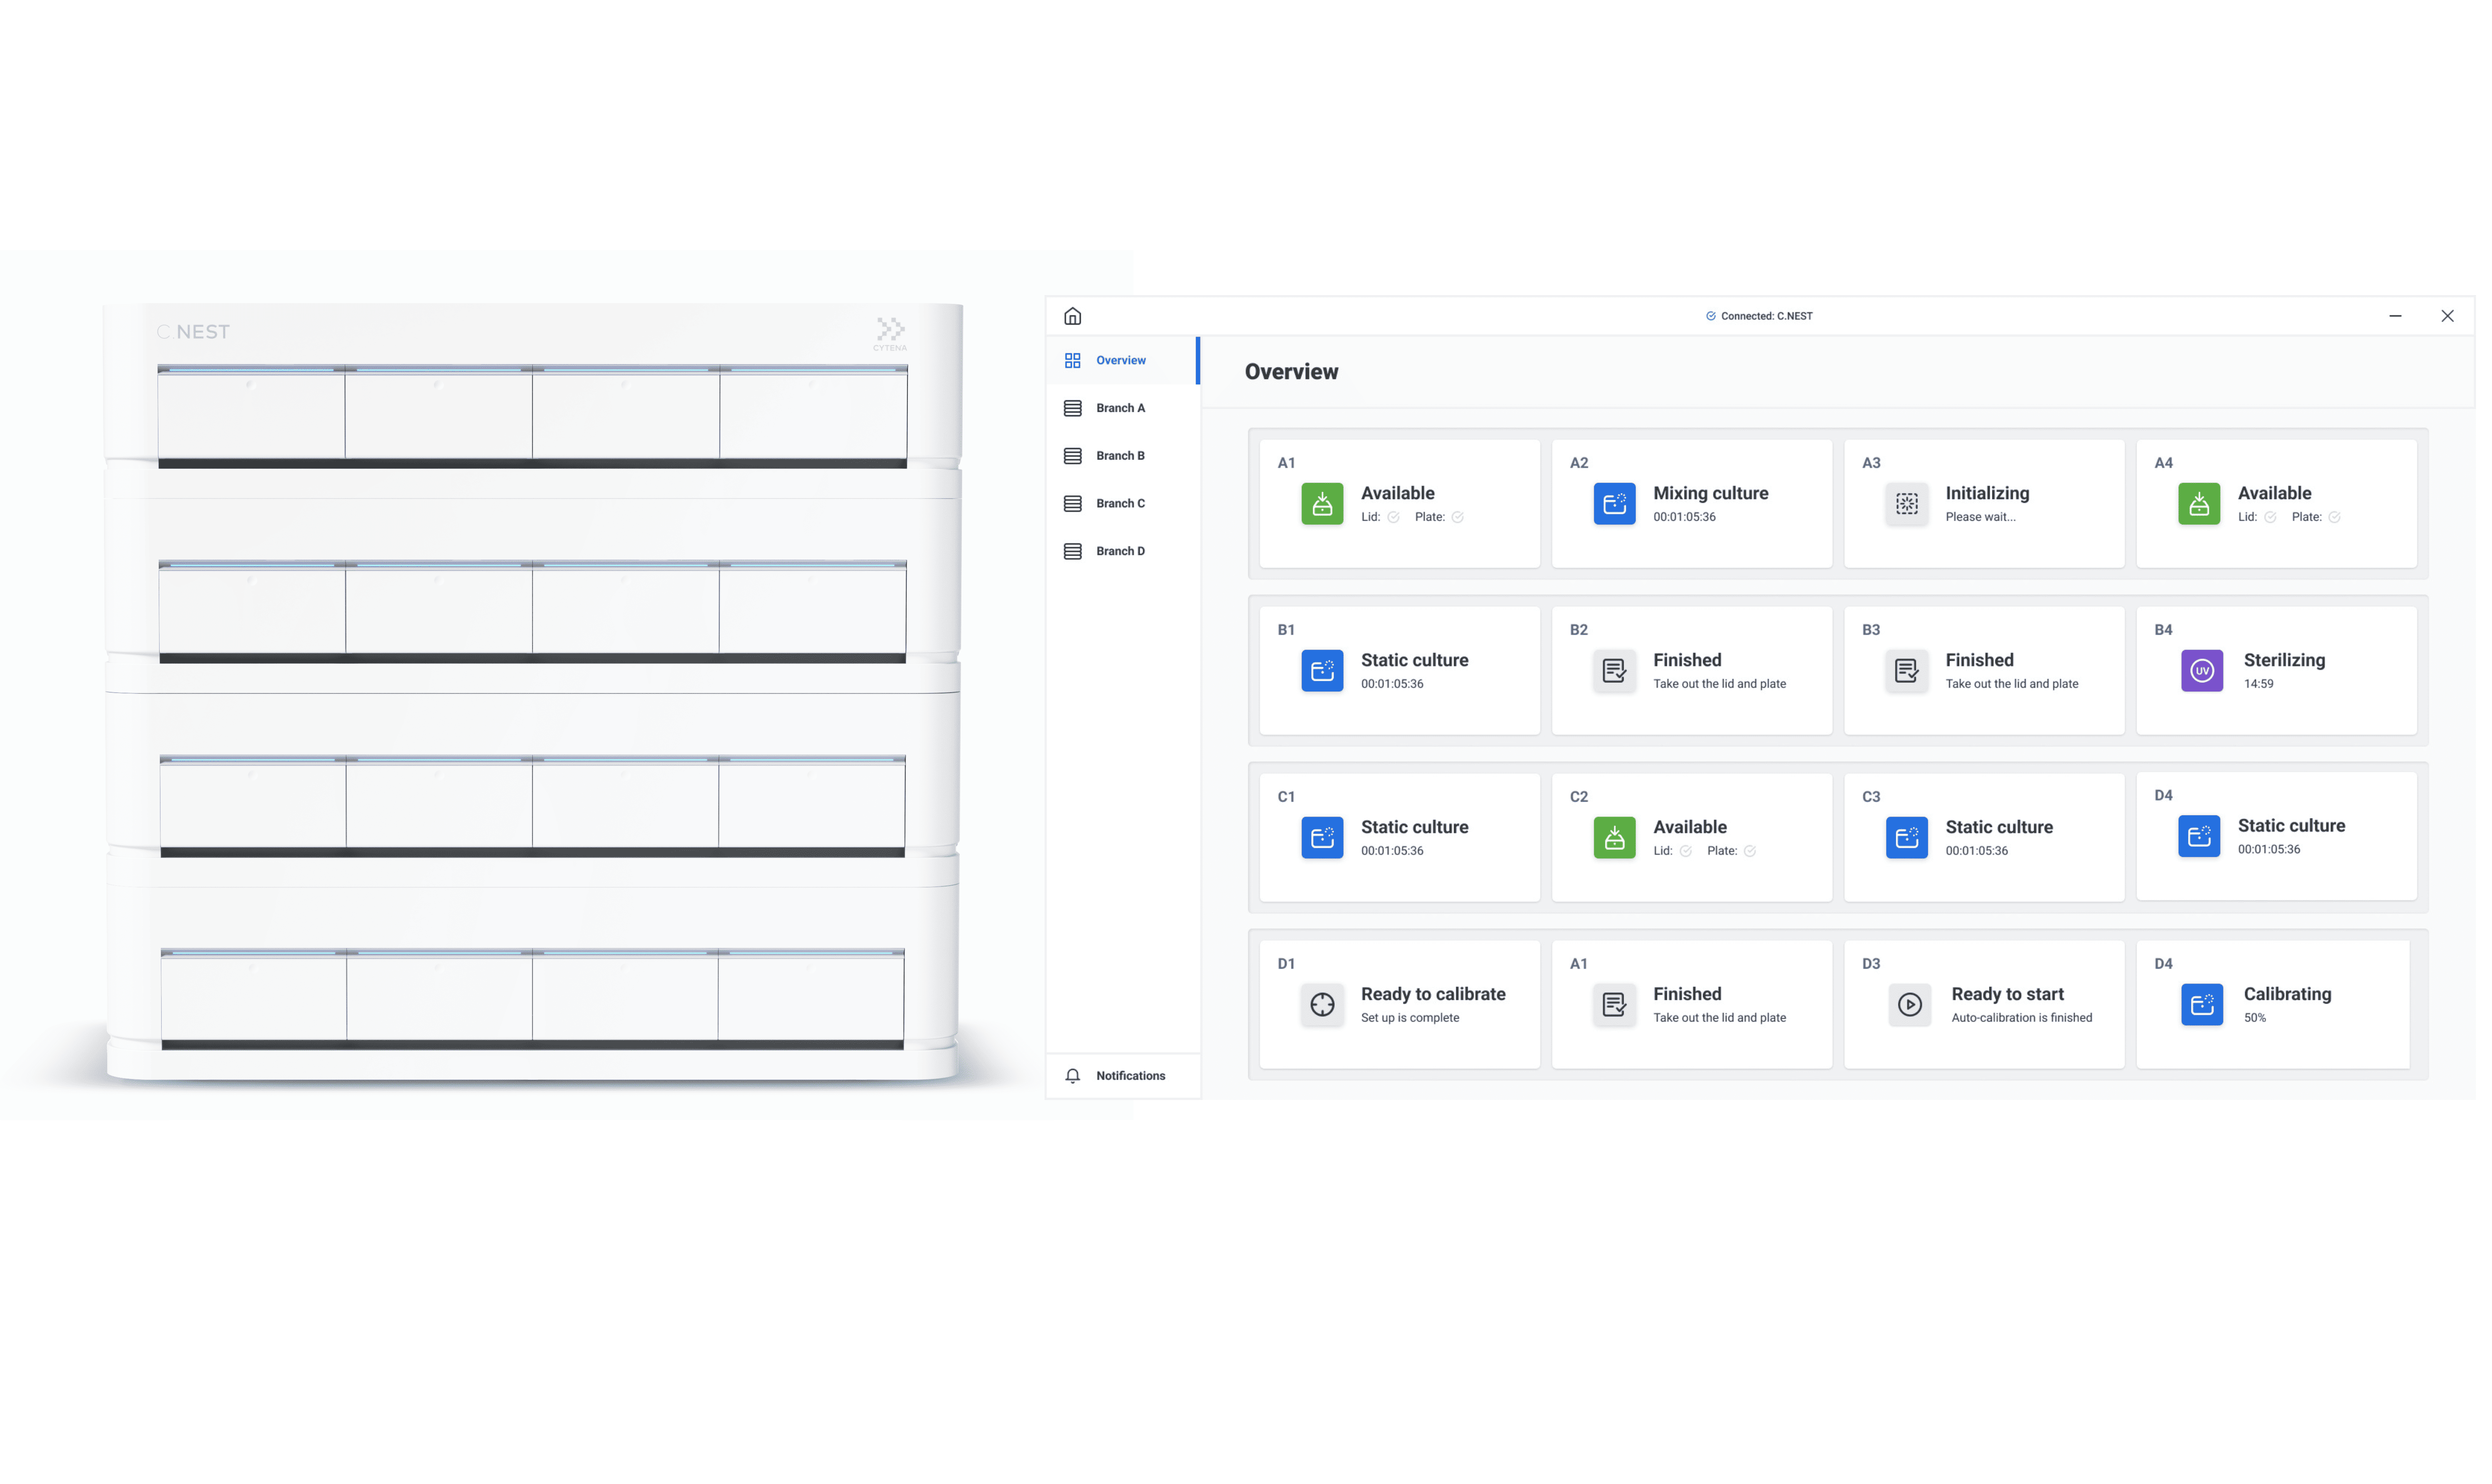Click the Finished checklist icon in card B2
The height and width of the screenshot is (1484, 2492).
[x=1614, y=671]
